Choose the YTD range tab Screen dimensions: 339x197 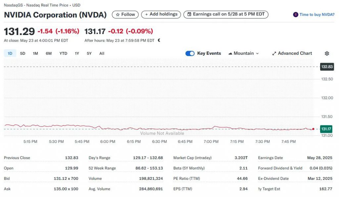pyautogui.click(x=63, y=53)
